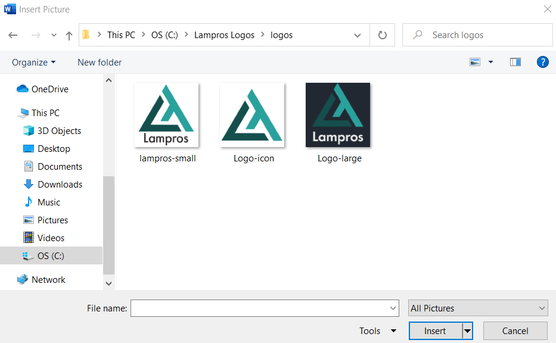
Task: Open Insert button's split dropdown arrow
Action: coord(468,331)
